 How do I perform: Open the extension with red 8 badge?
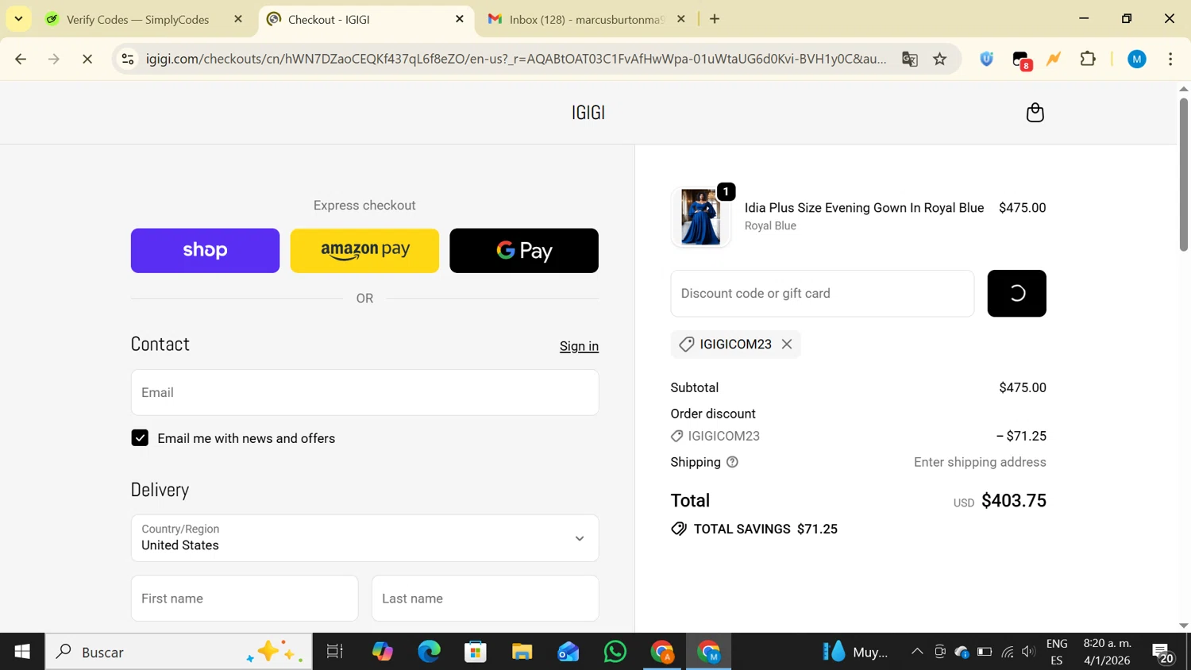(x=1021, y=60)
